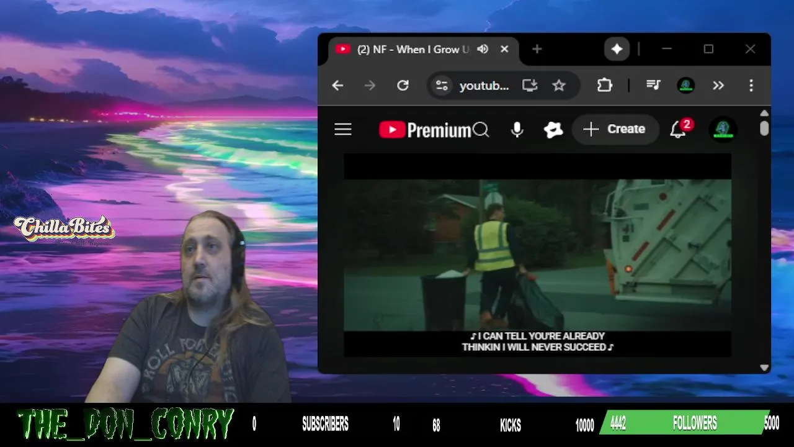Viewport: 794px width, 447px height.
Task: Go to YouTube Premium home logo
Action: [x=425, y=130]
